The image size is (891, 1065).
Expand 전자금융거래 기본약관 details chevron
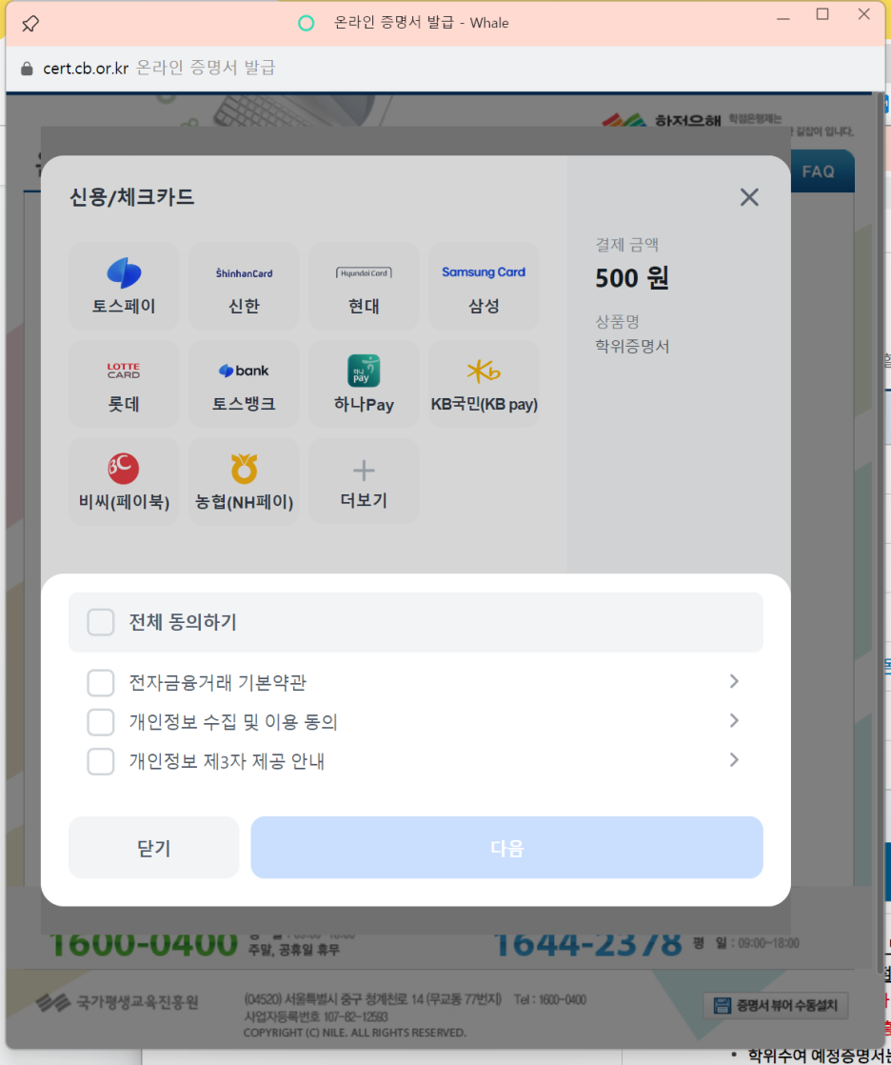(734, 681)
